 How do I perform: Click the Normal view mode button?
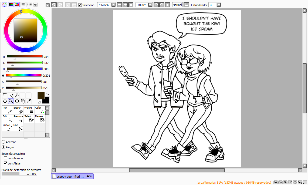(177, 5)
